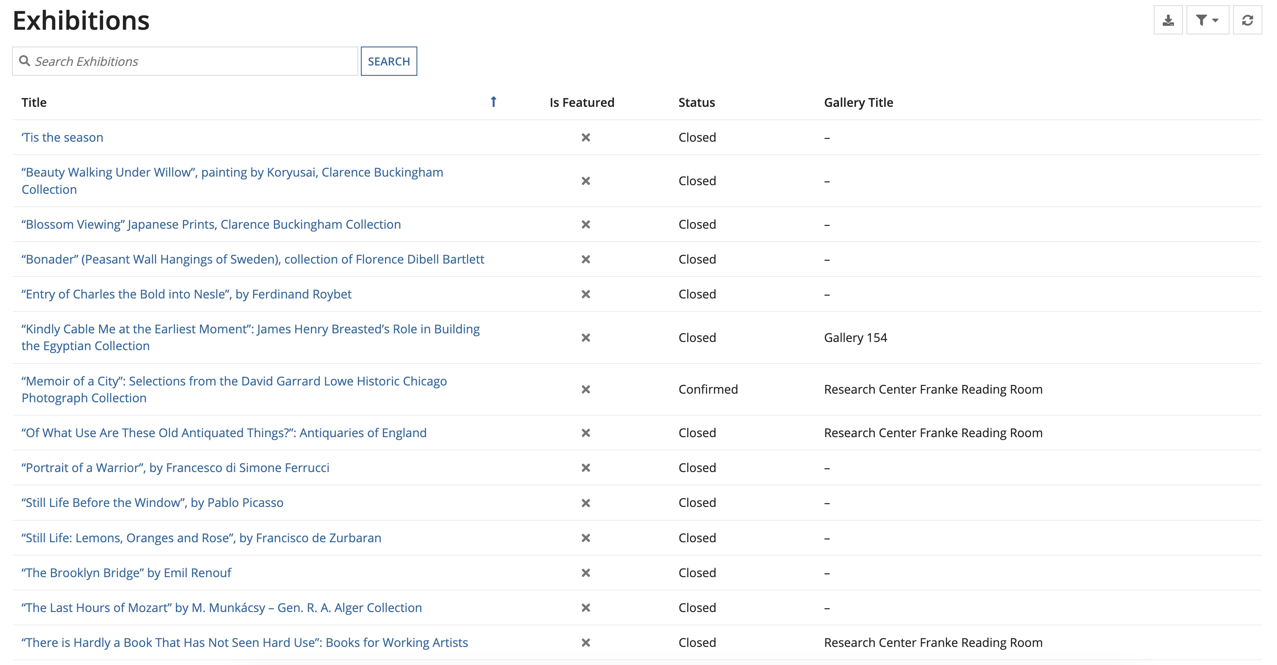Click the refresh icon to reload exhibitions
Screen dimensions: 1277x665
[x=1248, y=20]
